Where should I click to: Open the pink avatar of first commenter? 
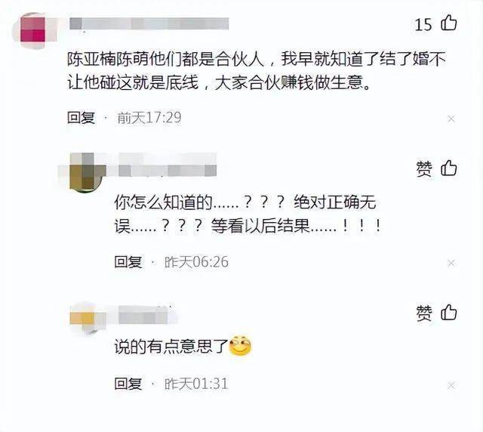32,29
